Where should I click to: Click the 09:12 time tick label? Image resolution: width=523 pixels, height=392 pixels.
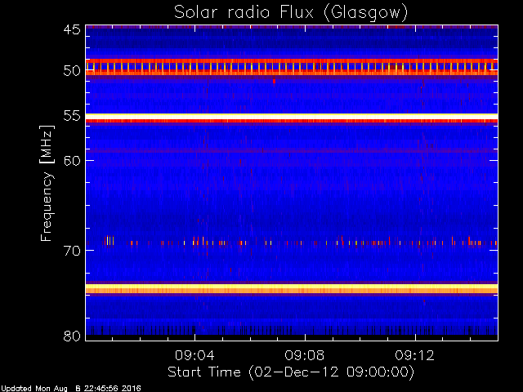pos(415,355)
